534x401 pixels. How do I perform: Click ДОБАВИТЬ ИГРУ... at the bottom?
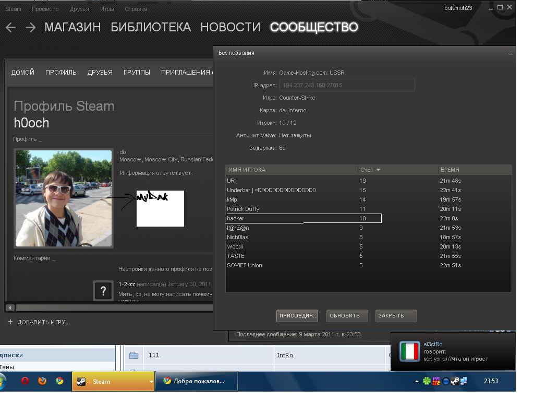(44, 322)
